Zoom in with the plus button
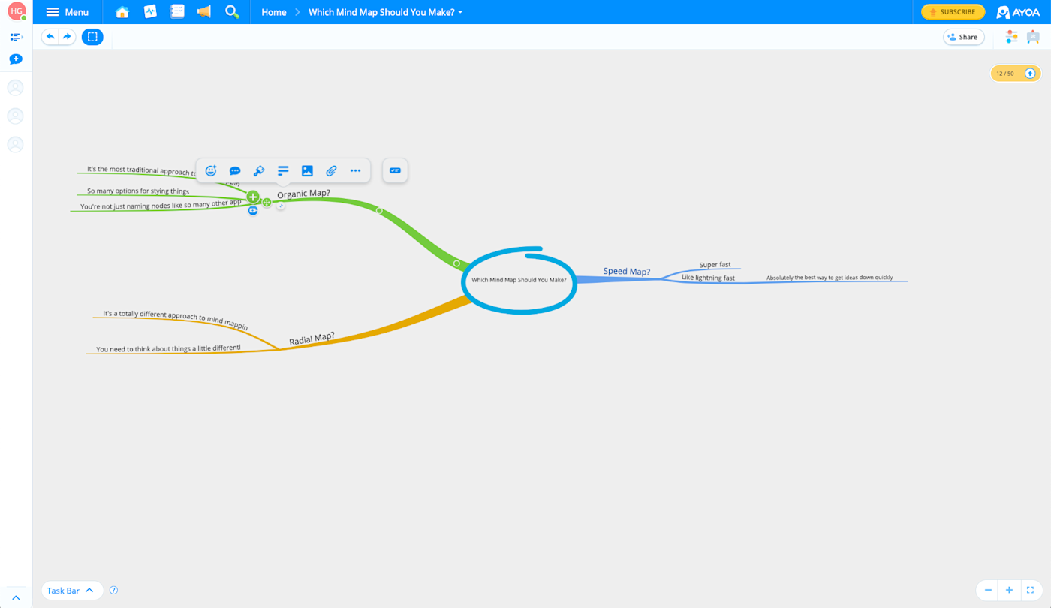The width and height of the screenshot is (1051, 608). (1010, 590)
